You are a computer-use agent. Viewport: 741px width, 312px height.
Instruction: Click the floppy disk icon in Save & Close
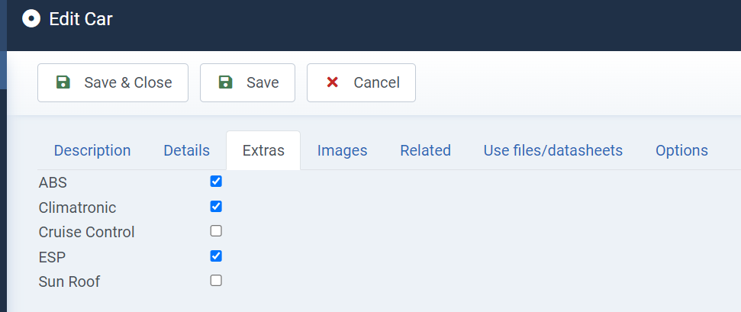(63, 82)
